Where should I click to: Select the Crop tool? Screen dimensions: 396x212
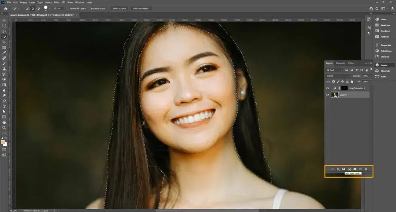tap(4, 42)
